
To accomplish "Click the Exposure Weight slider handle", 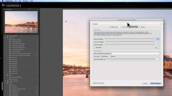I will 154,39.
